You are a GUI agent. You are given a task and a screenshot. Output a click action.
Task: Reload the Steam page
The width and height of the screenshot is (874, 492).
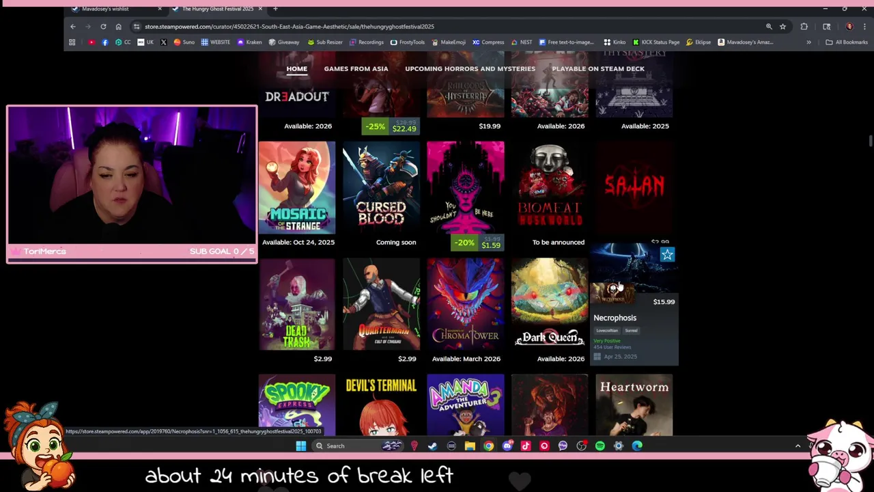(103, 27)
